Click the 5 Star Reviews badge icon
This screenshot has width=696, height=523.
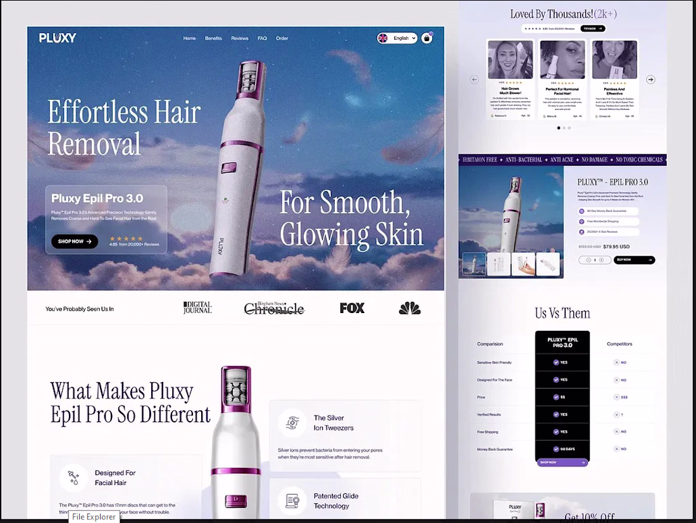coord(581,231)
